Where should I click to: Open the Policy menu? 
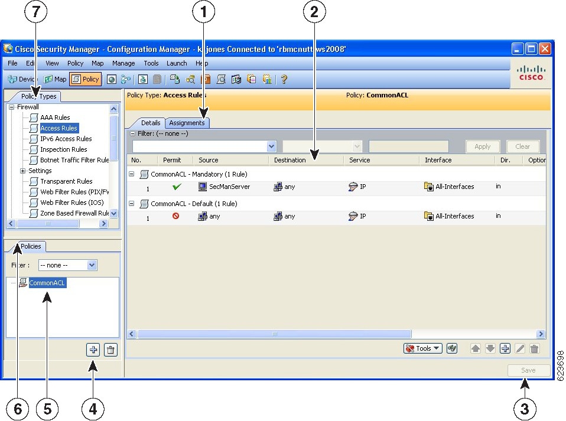pos(75,63)
